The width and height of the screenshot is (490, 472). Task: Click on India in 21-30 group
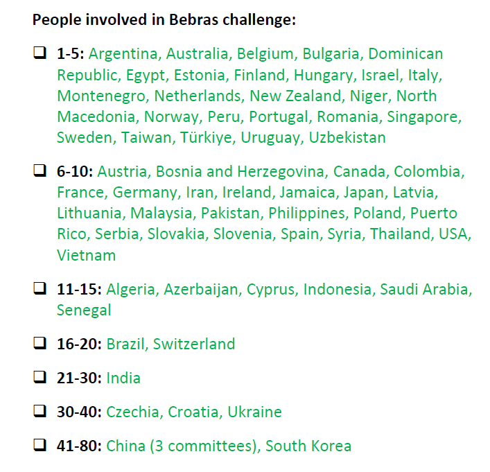[x=123, y=378]
